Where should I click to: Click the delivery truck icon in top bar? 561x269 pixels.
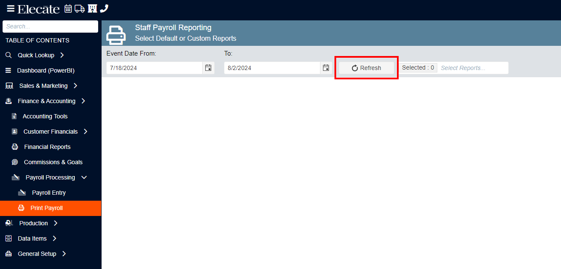point(79,8)
